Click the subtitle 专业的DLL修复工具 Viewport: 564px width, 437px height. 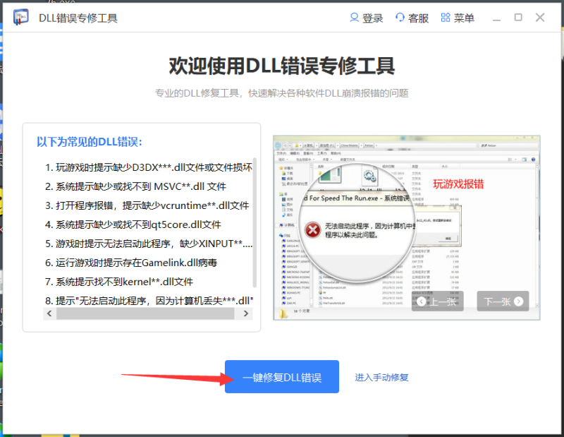pyautogui.click(x=281, y=93)
